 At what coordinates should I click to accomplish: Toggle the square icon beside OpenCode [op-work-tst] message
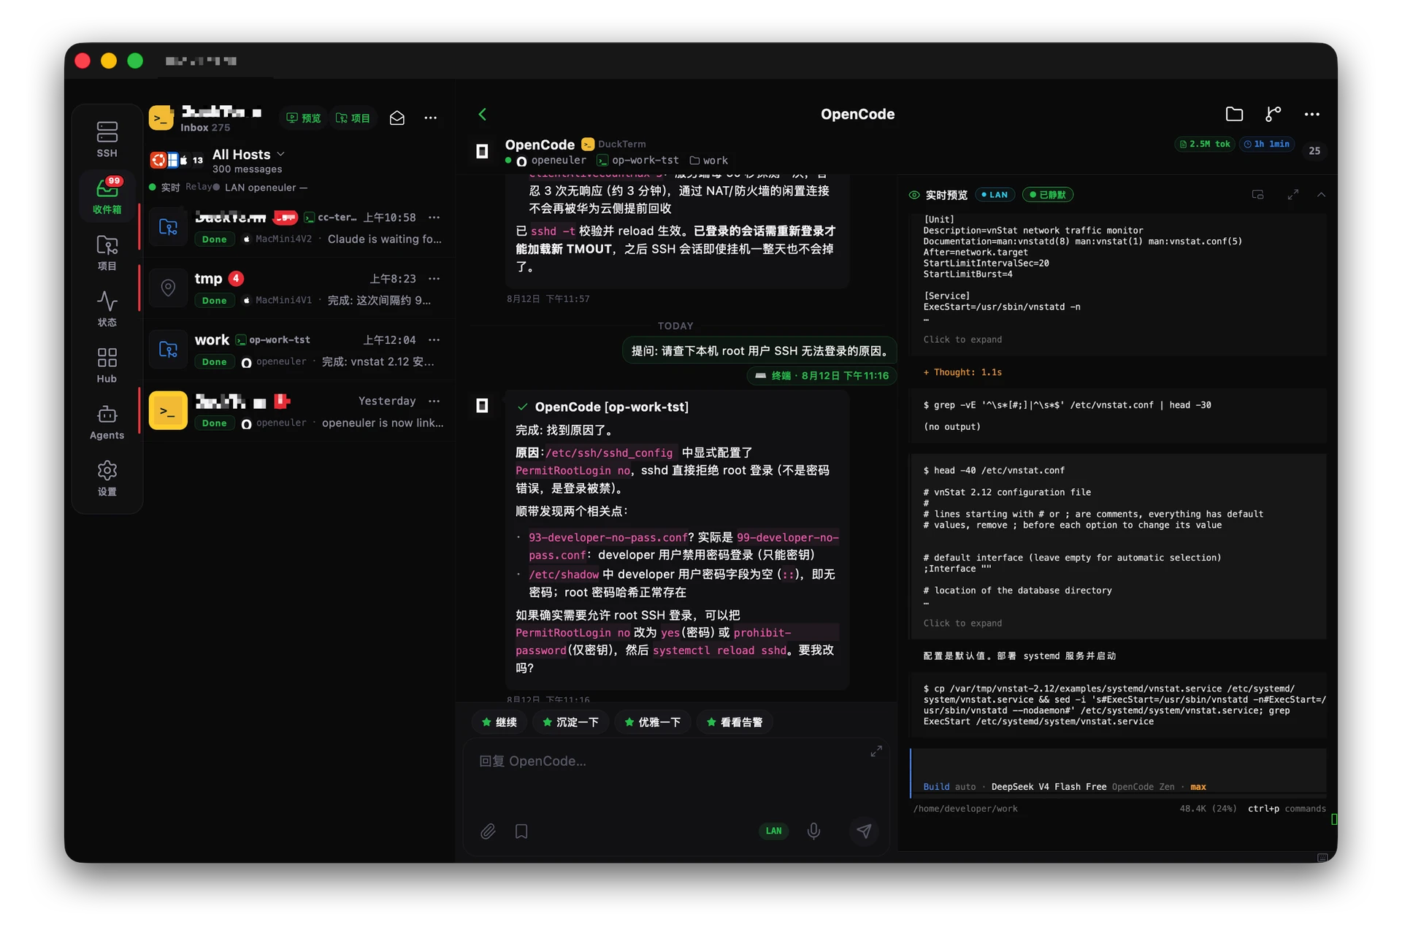pos(482,406)
